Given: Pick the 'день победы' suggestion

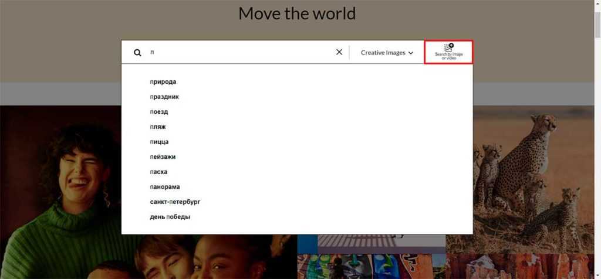Looking at the screenshot, I should tap(170, 217).
